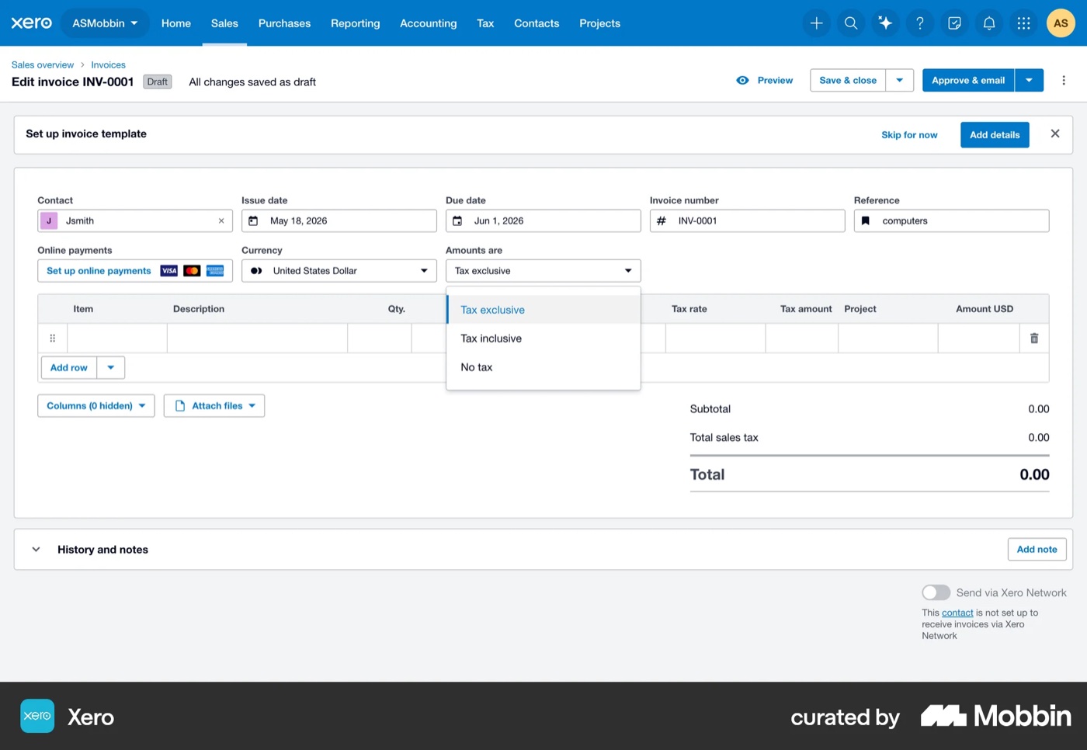Image resolution: width=1087 pixels, height=750 pixels.
Task: Open the sparkle AI assistant icon
Action: [x=885, y=23]
